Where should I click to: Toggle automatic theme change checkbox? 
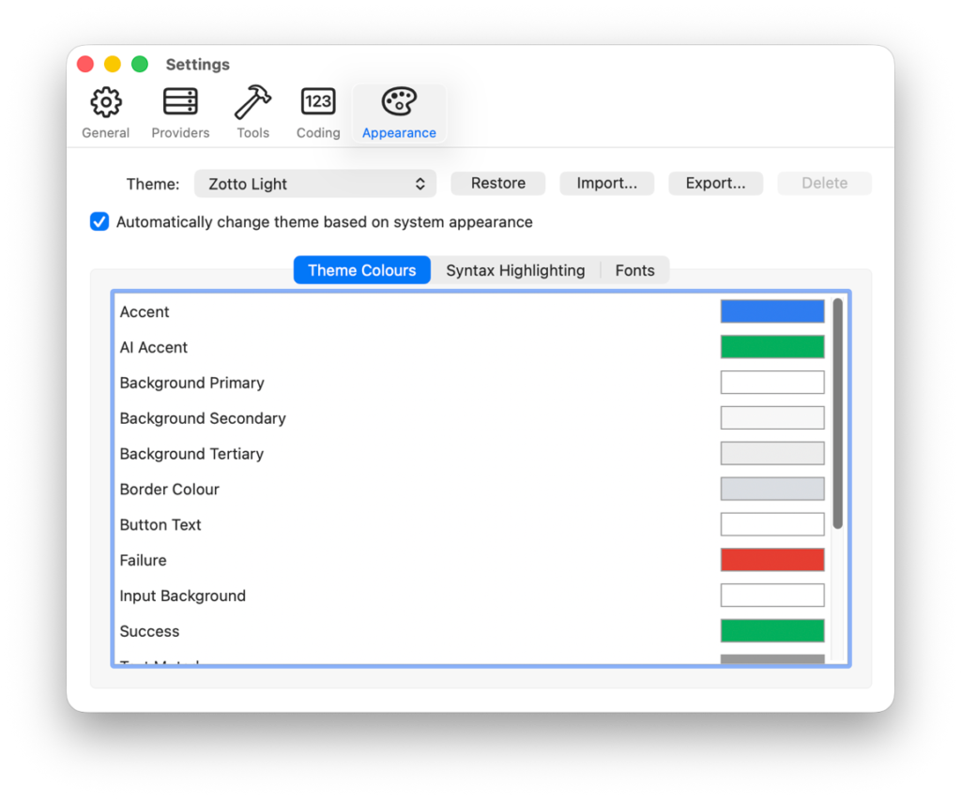(99, 222)
